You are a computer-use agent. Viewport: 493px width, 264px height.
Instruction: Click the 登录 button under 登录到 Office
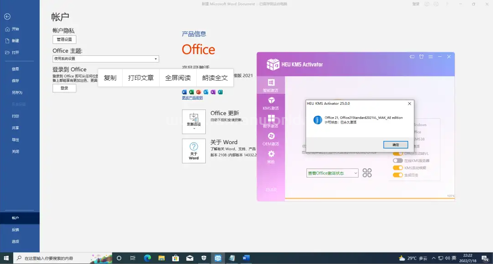[x=64, y=88]
